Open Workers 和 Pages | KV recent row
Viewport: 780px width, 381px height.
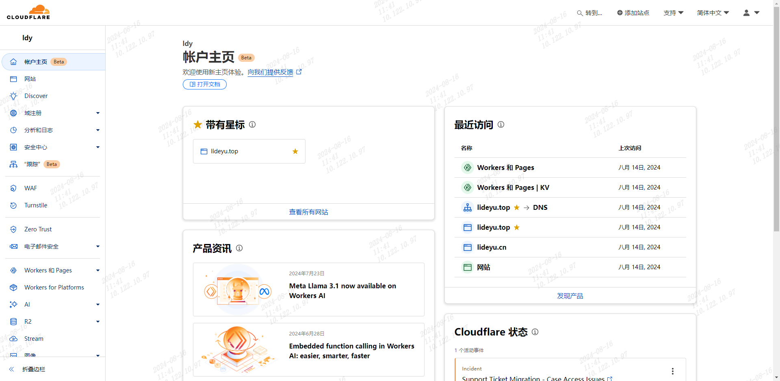tap(570, 187)
